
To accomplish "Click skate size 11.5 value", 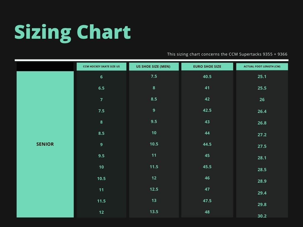I will pos(101,201).
